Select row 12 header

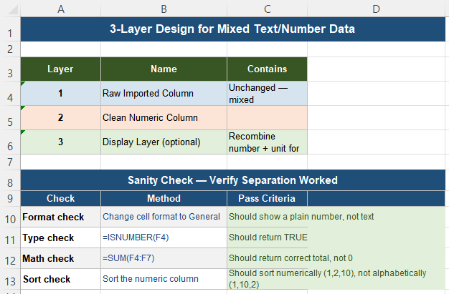(x=10, y=258)
